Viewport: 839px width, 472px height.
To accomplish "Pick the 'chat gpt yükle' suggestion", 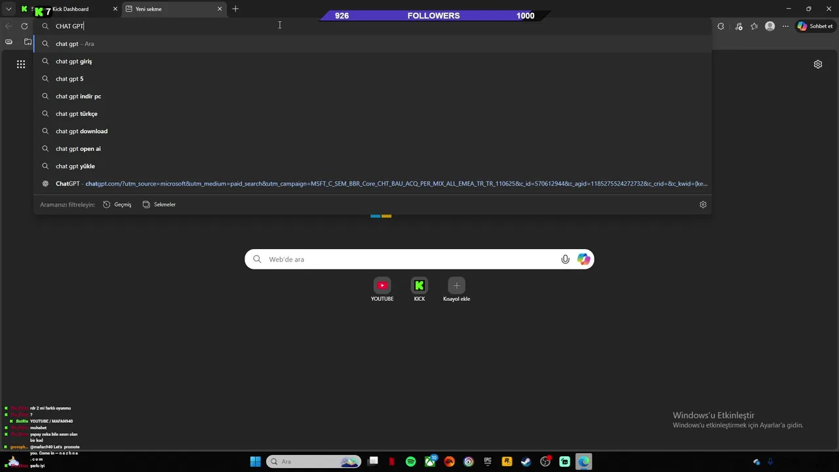I will click(x=372, y=166).
